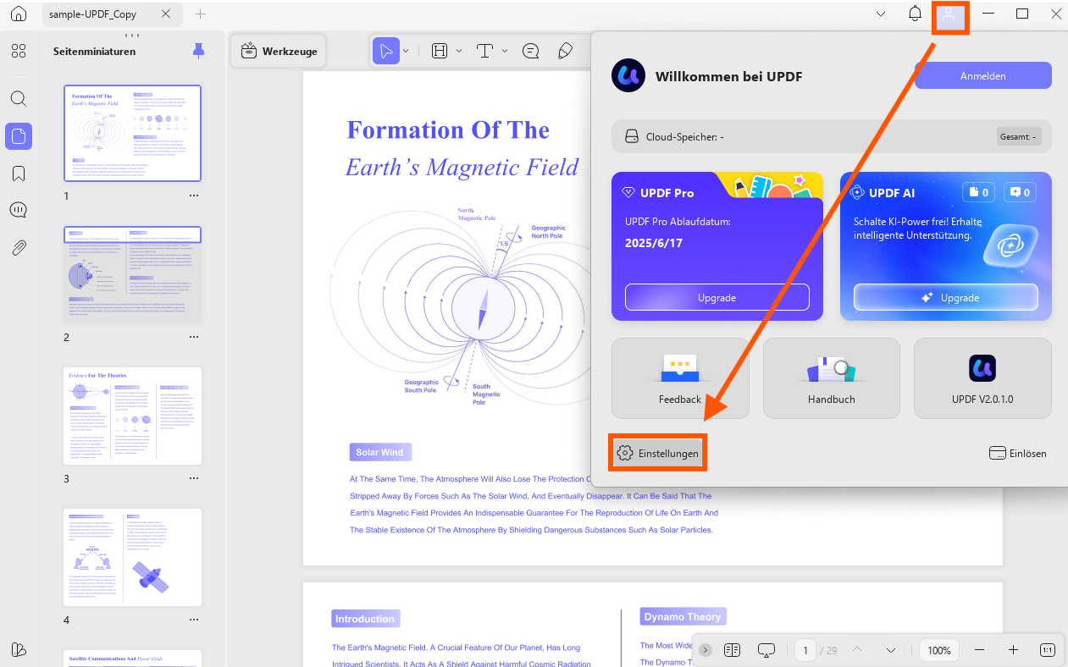Viewport: 1068px width, 667px height.
Task: Expand the text tool dropdown arrow
Action: point(505,51)
